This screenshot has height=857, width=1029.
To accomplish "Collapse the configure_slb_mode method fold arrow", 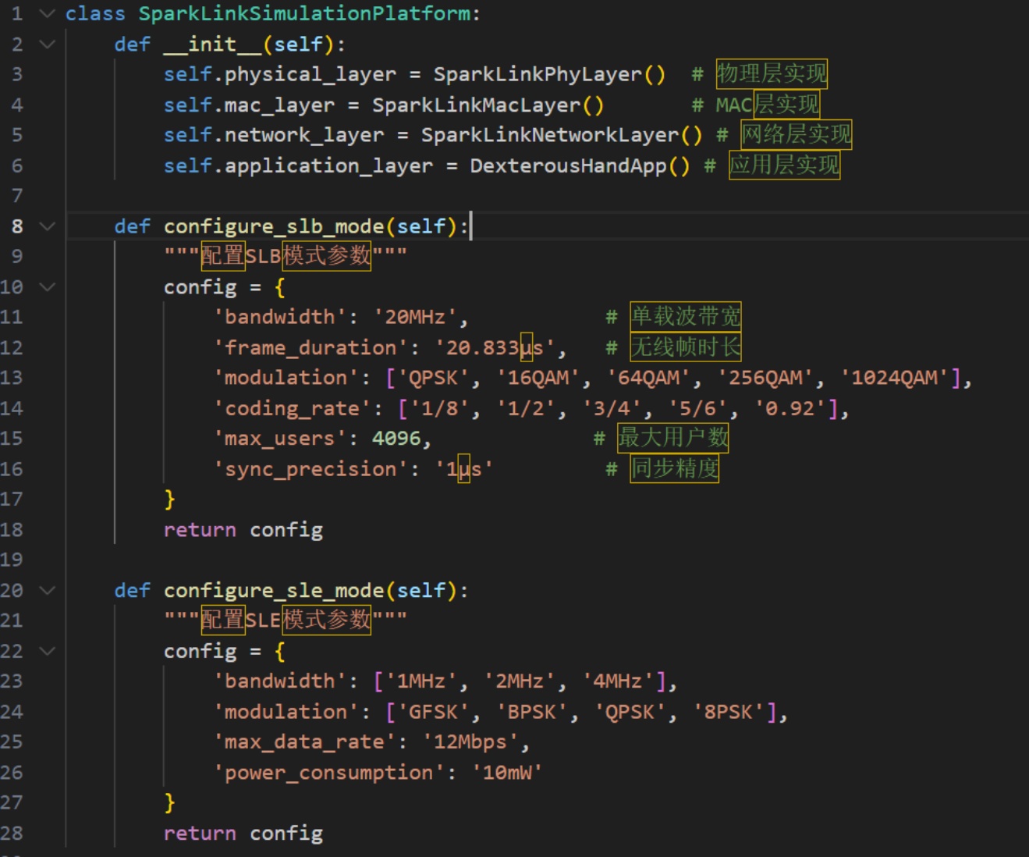I will pos(47,226).
